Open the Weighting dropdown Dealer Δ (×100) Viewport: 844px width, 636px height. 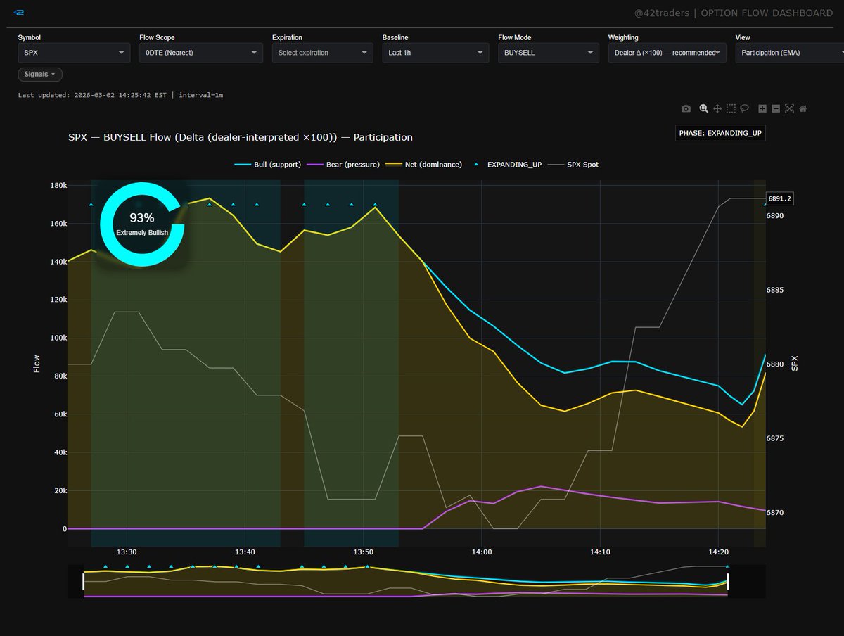pos(667,53)
